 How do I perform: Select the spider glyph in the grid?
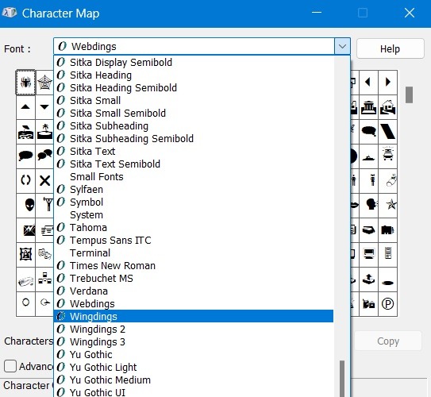pyautogui.click(x=25, y=83)
